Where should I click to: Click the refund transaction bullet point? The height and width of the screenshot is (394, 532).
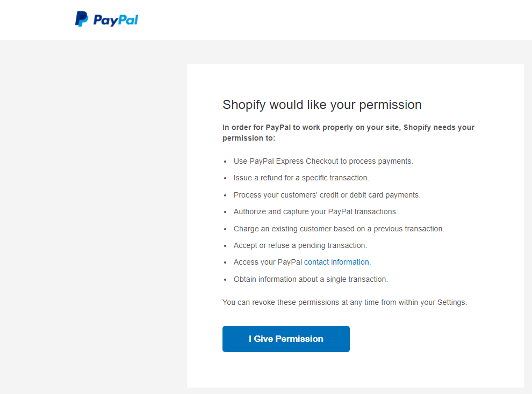point(301,178)
